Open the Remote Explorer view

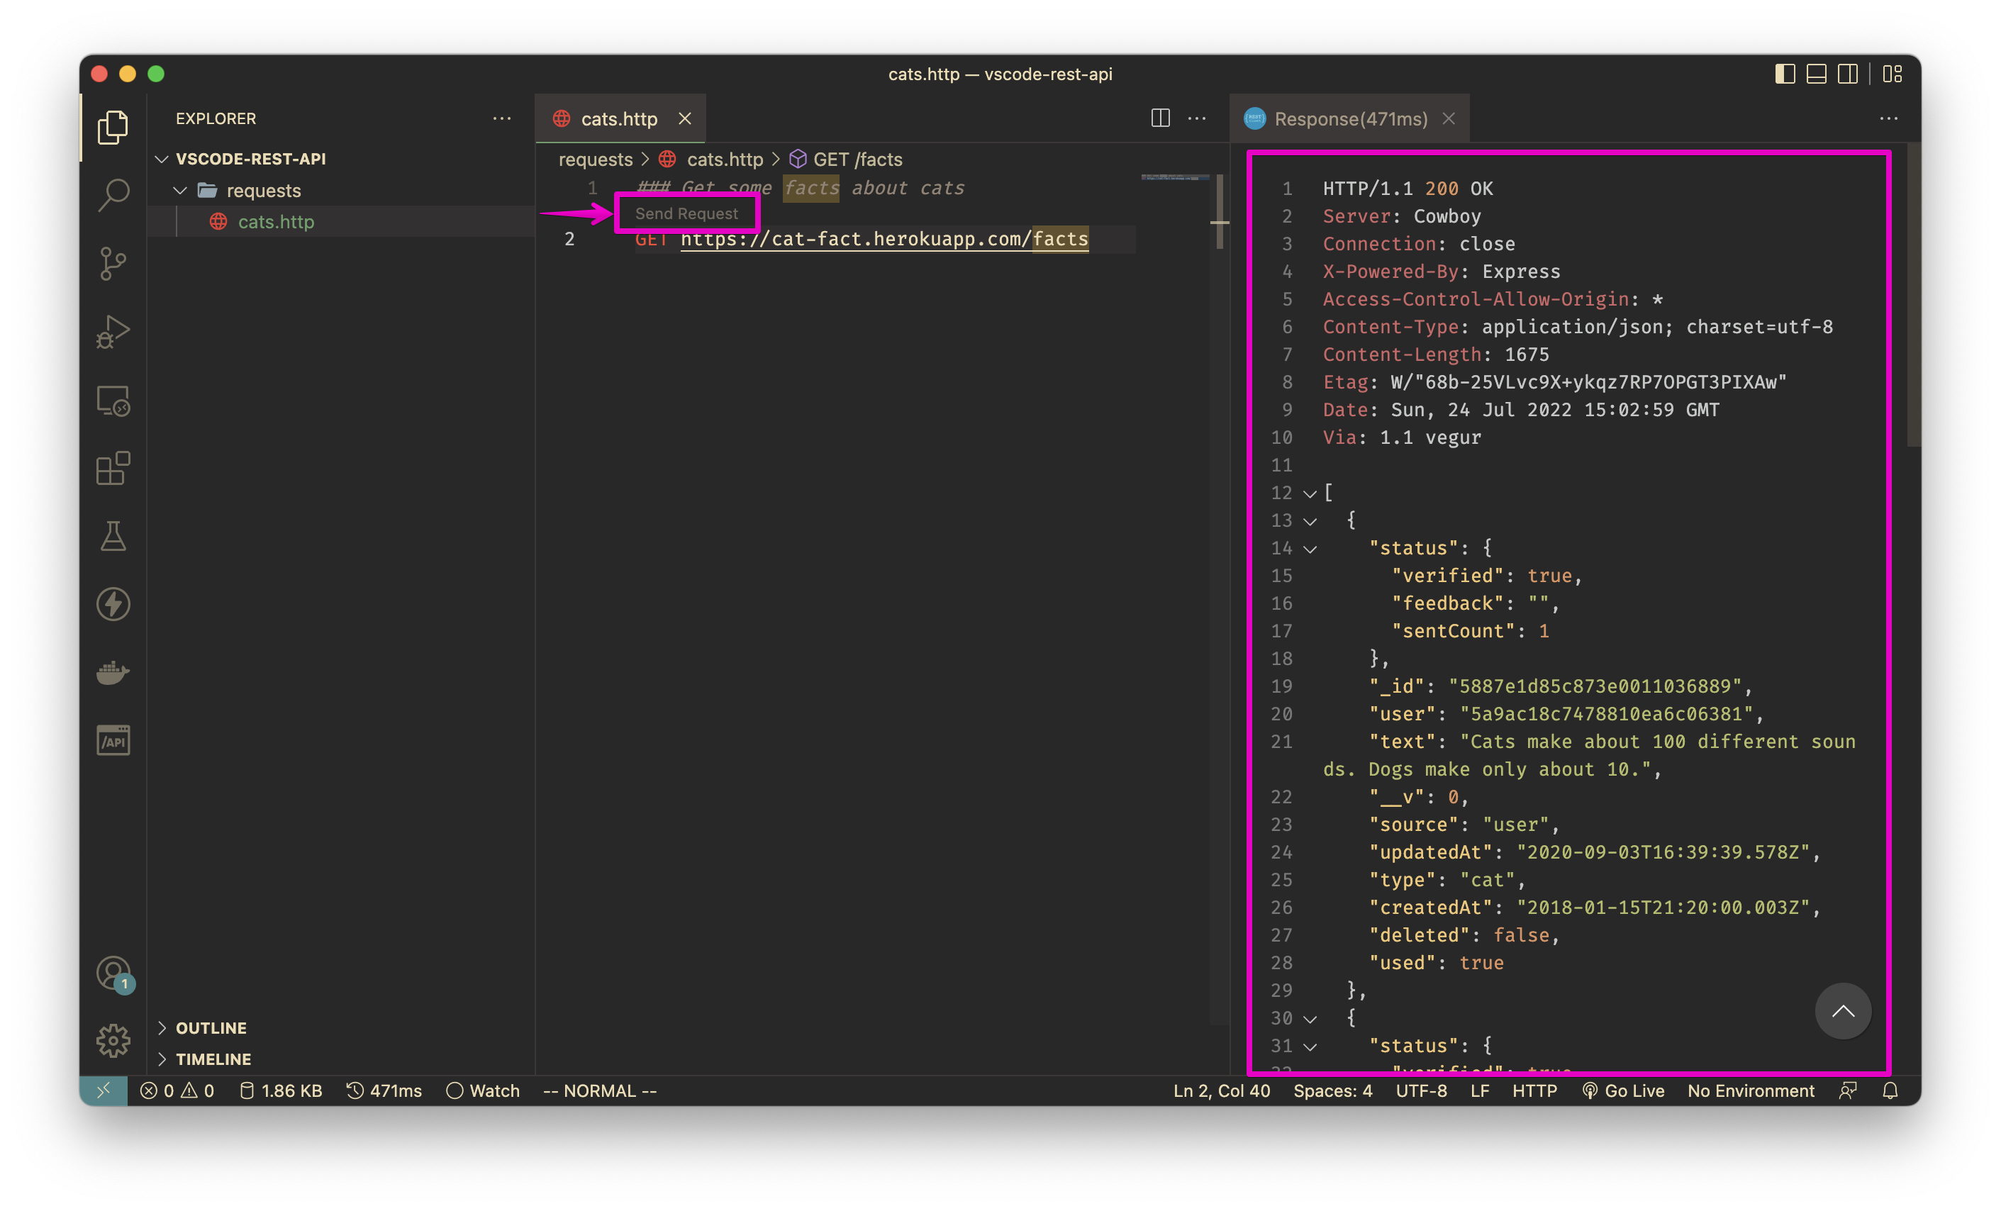(113, 400)
